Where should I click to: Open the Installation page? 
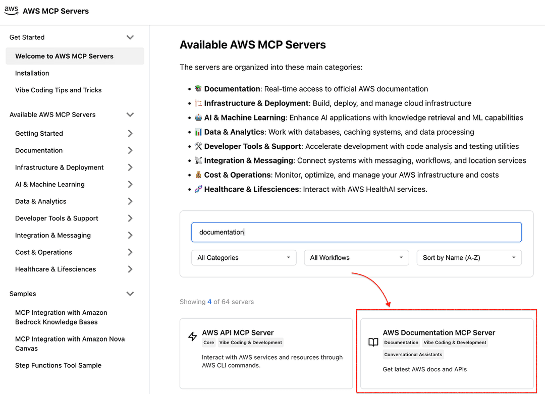[32, 73]
